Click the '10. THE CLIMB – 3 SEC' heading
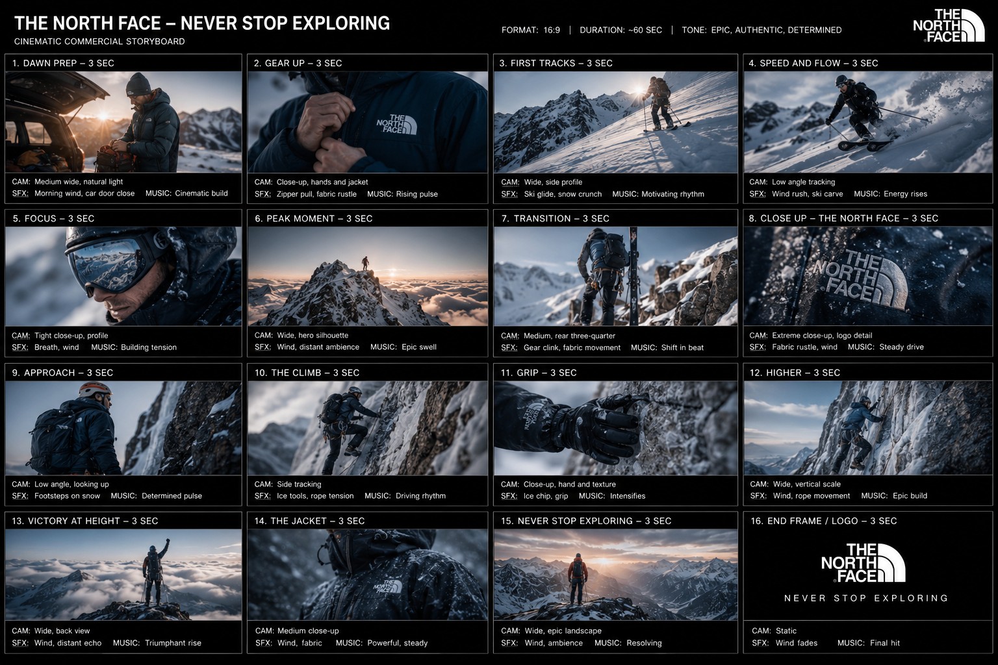This screenshot has width=998, height=665. pyautogui.click(x=307, y=373)
